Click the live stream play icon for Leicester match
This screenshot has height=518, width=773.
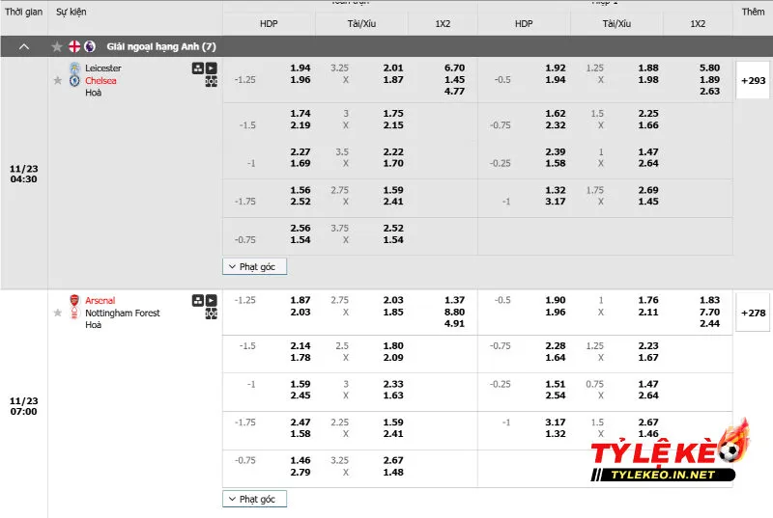tap(212, 68)
